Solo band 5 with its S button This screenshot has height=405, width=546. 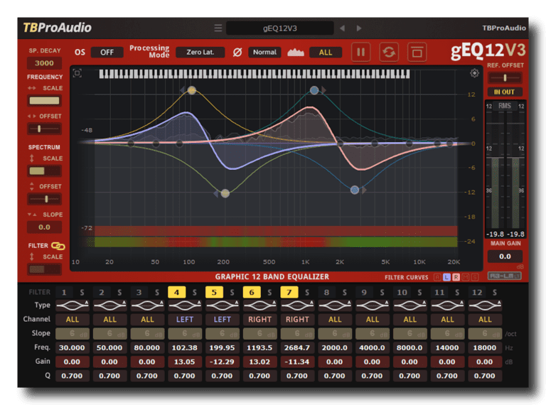click(x=232, y=292)
